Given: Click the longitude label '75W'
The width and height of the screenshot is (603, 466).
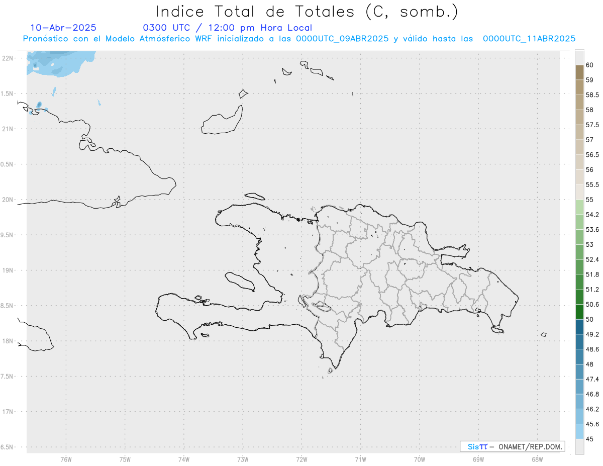Looking at the screenshot, I should tap(125, 459).
